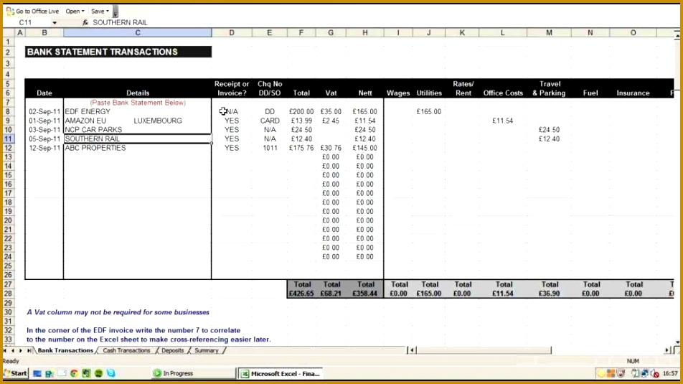Viewport: 683px width, 384px height.
Task: Select row 11 header
Action: click(x=9, y=139)
